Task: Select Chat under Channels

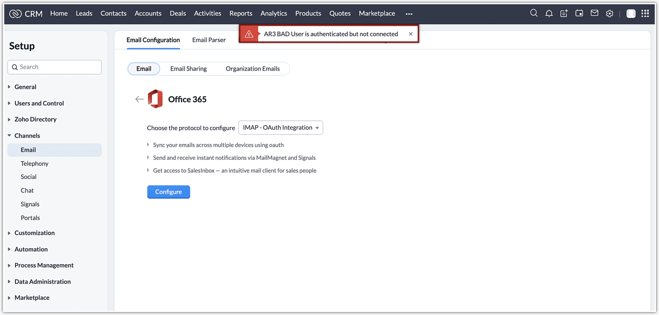Action: 27,191
